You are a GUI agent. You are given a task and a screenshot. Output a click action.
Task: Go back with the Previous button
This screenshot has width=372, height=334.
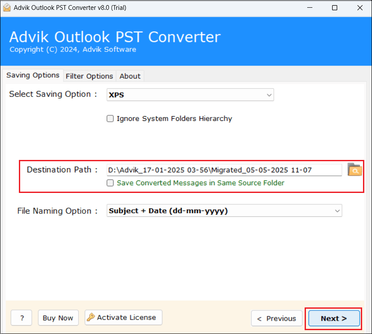[x=277, y=319]
